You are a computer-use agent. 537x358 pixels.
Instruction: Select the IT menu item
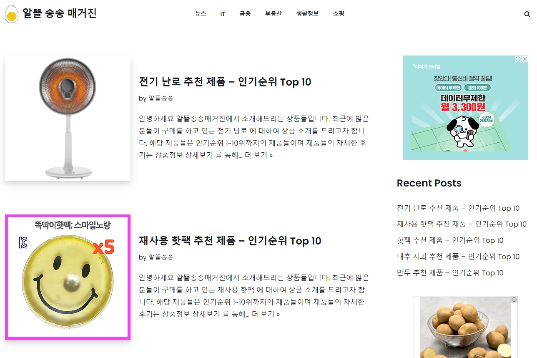click(223, 14)
